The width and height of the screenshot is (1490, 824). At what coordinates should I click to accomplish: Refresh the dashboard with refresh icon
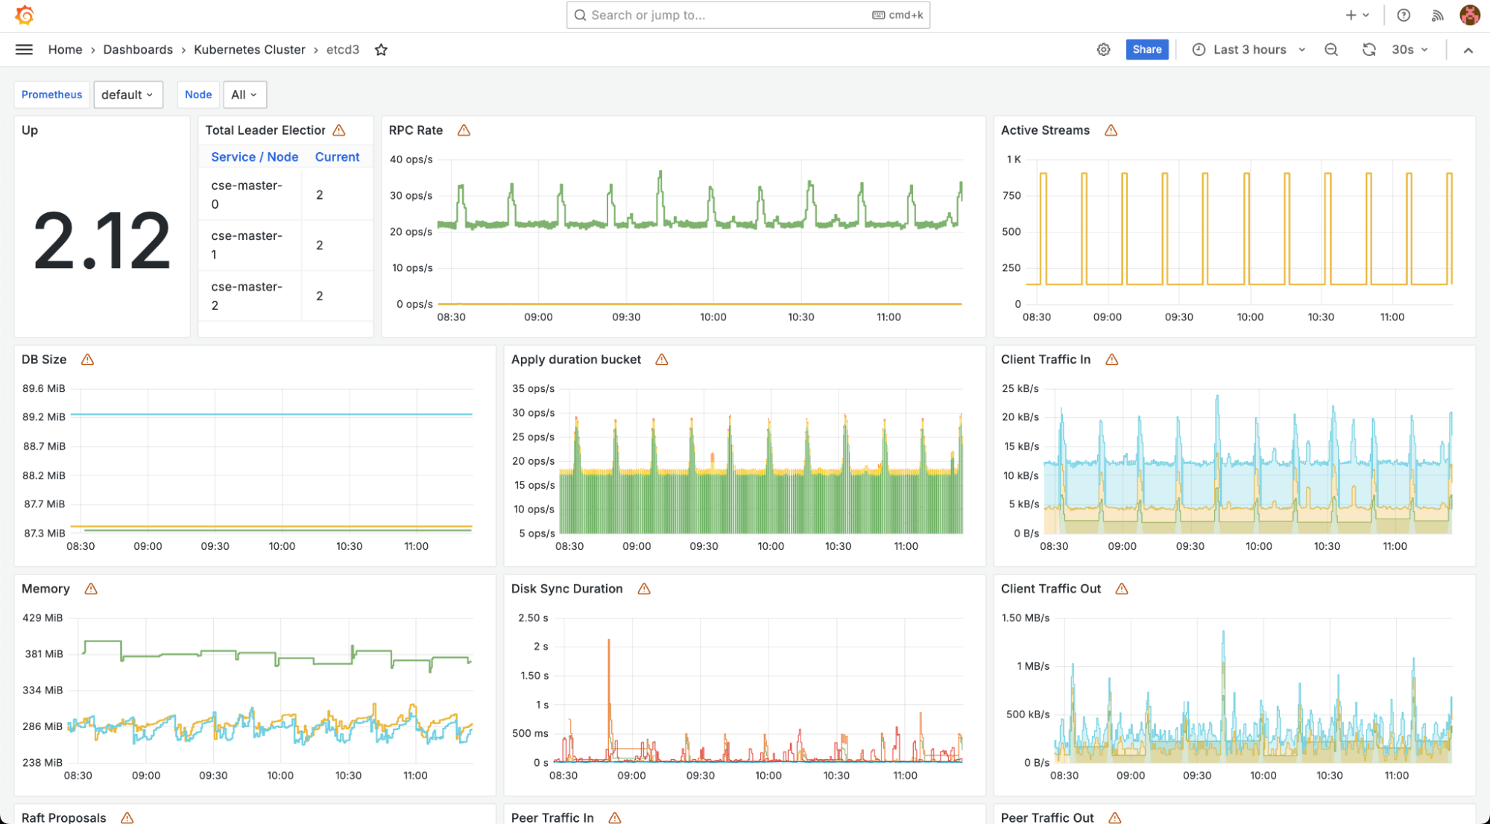tap(1369, 50)
